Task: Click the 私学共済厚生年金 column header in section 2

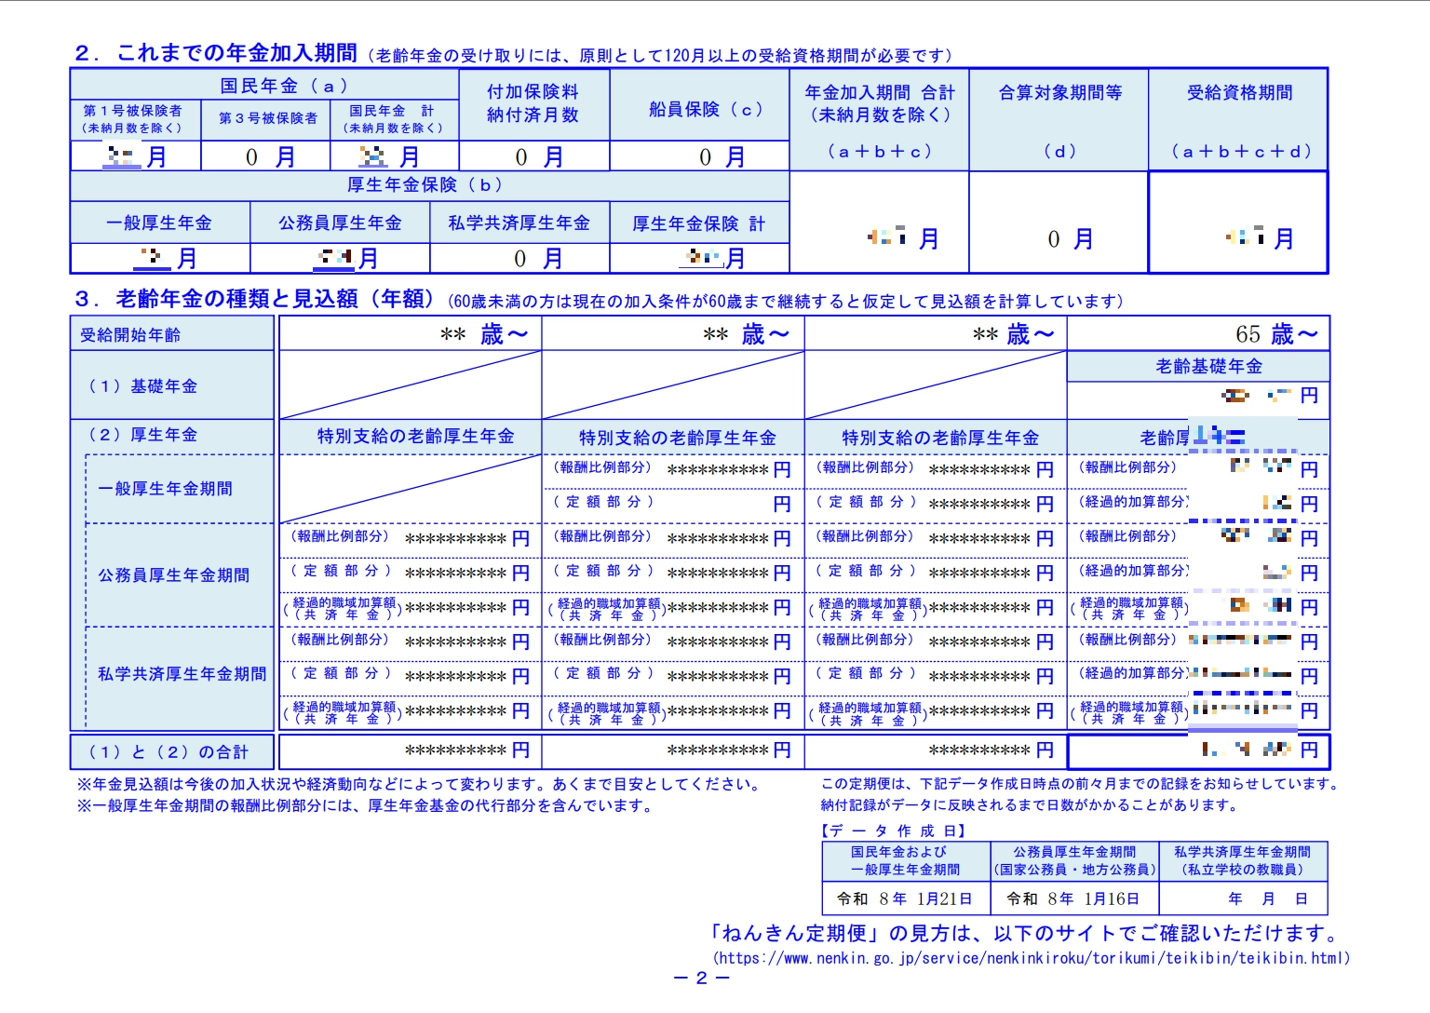Action: point(519,223)
